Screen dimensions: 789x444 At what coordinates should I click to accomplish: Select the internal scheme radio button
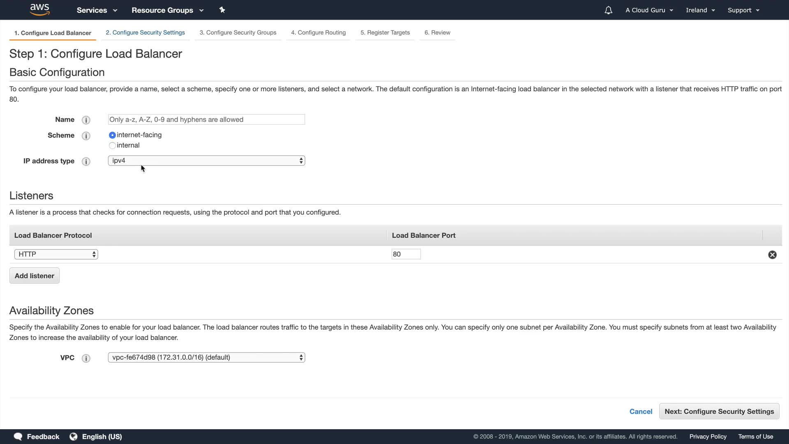(x=112, y=146)
